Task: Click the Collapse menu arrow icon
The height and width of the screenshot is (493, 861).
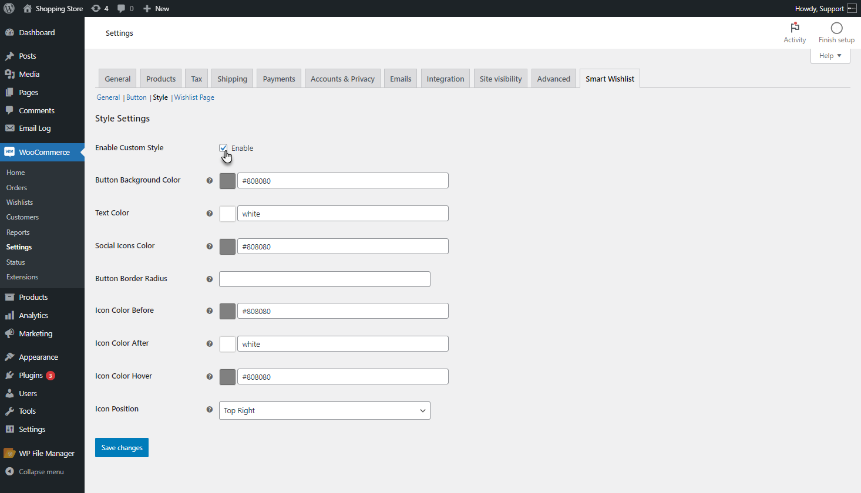Action: (x=9, y=471)
